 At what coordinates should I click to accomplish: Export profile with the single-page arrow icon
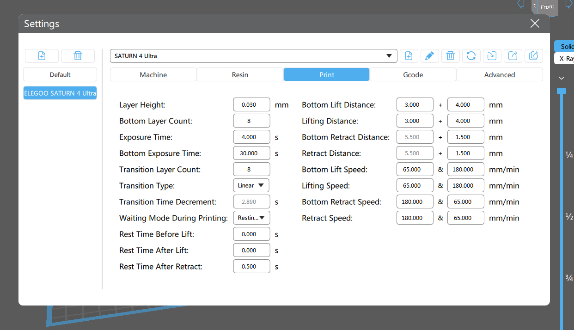pyautogui.click(x=513, y=56)
